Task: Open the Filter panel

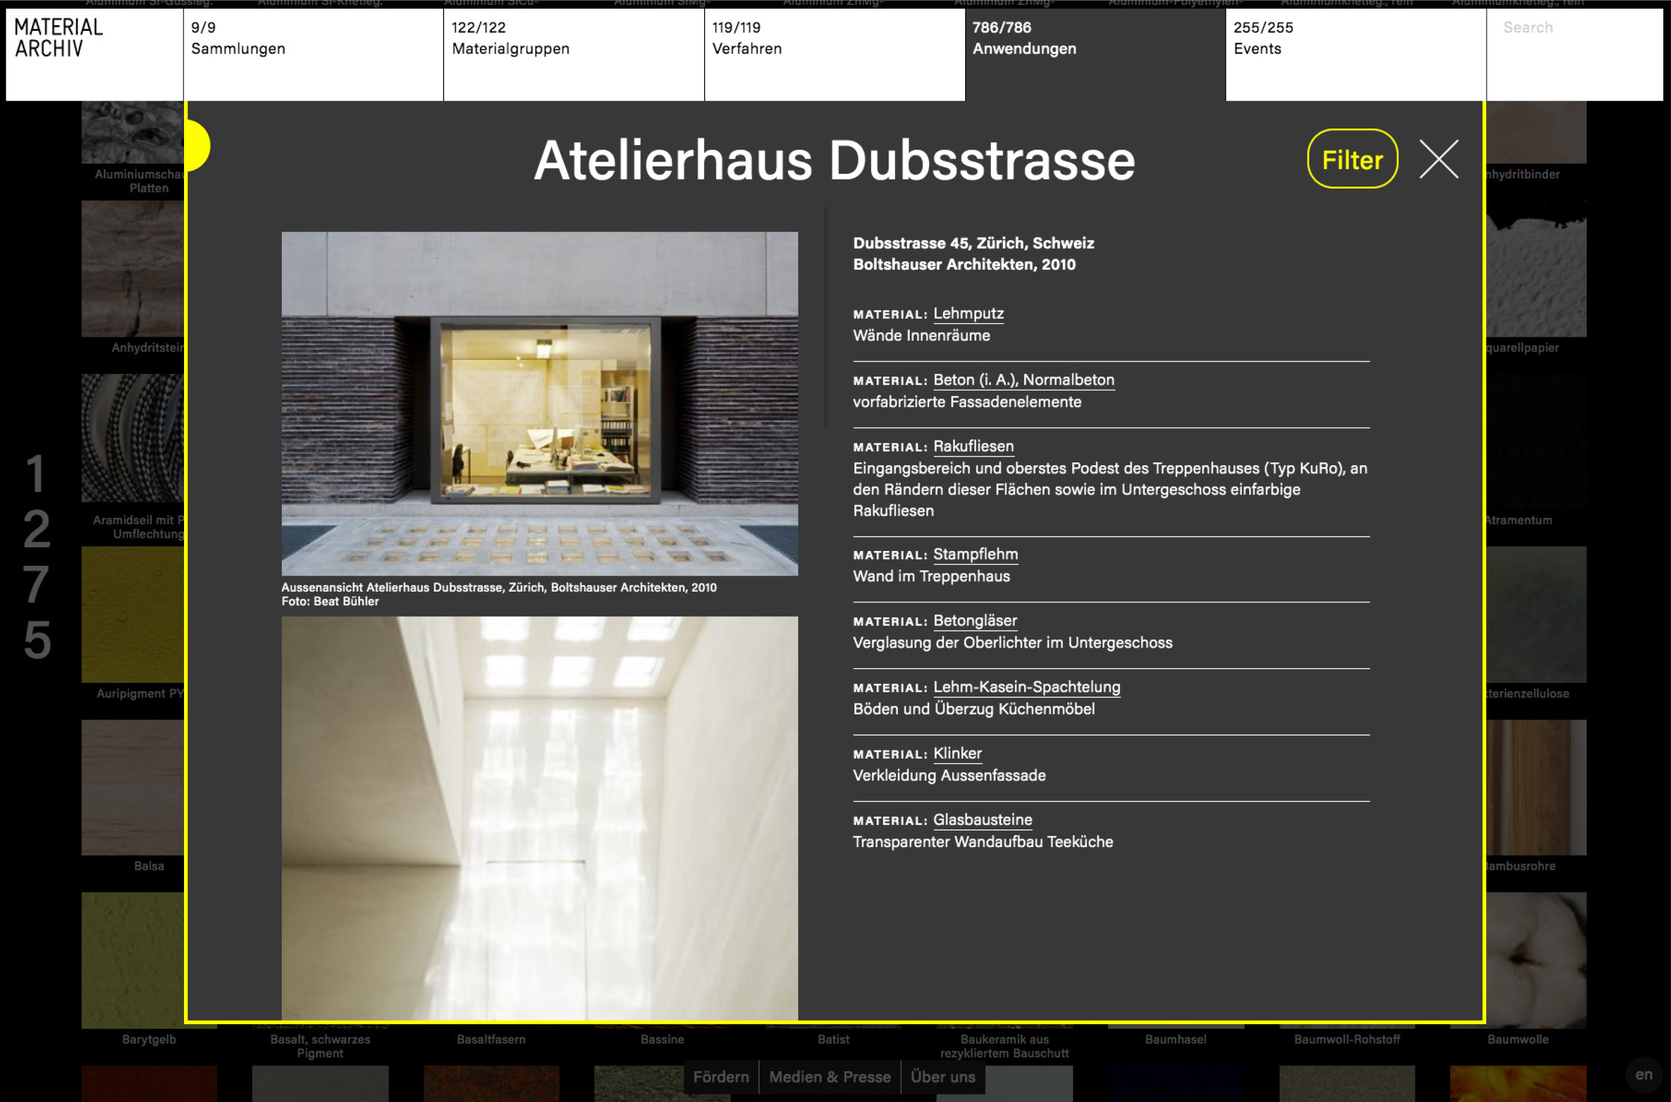Action: (1352, 159)
